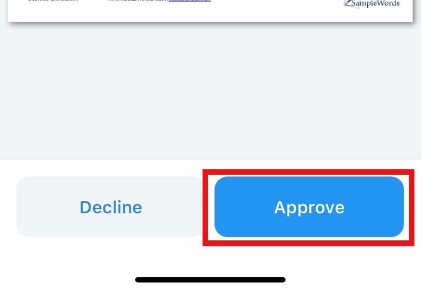Click the "Decline" label text
The width and height of the screenshot is (423, 293).
(110, 207)
